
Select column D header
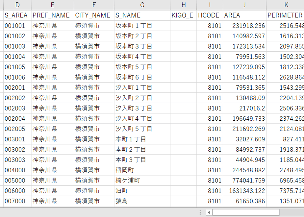[x=17, y=5]
